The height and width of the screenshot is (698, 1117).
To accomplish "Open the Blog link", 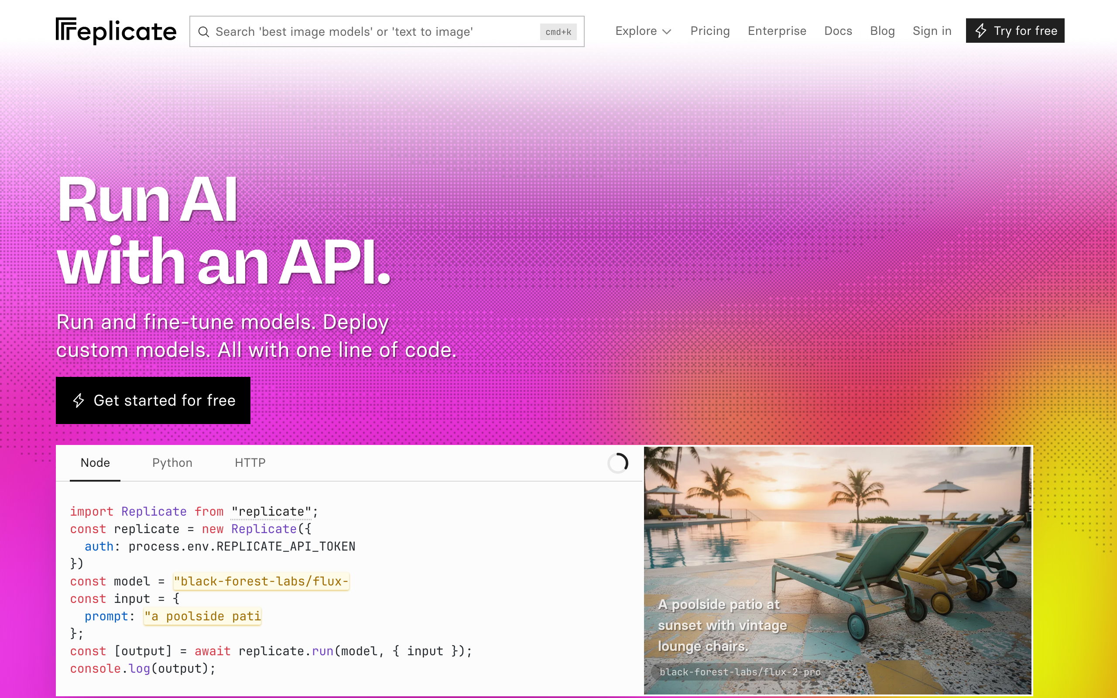I will point(882,31).
